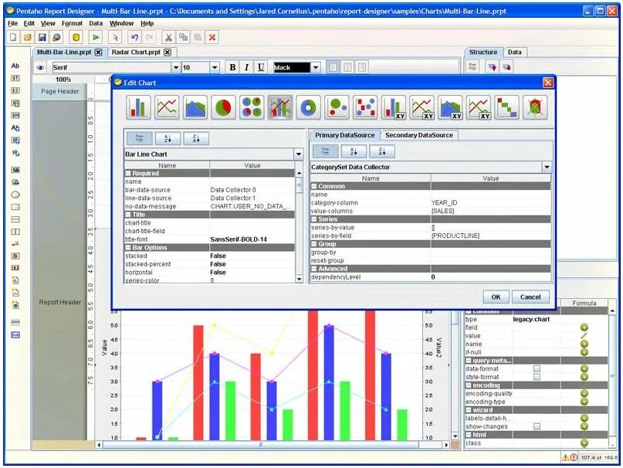Enable the show-changes checkbox

pyautogui.click(x=537, y=426)
